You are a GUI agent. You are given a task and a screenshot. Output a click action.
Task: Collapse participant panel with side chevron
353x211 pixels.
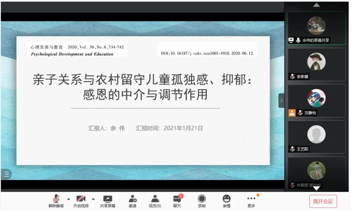pos(281,101)
